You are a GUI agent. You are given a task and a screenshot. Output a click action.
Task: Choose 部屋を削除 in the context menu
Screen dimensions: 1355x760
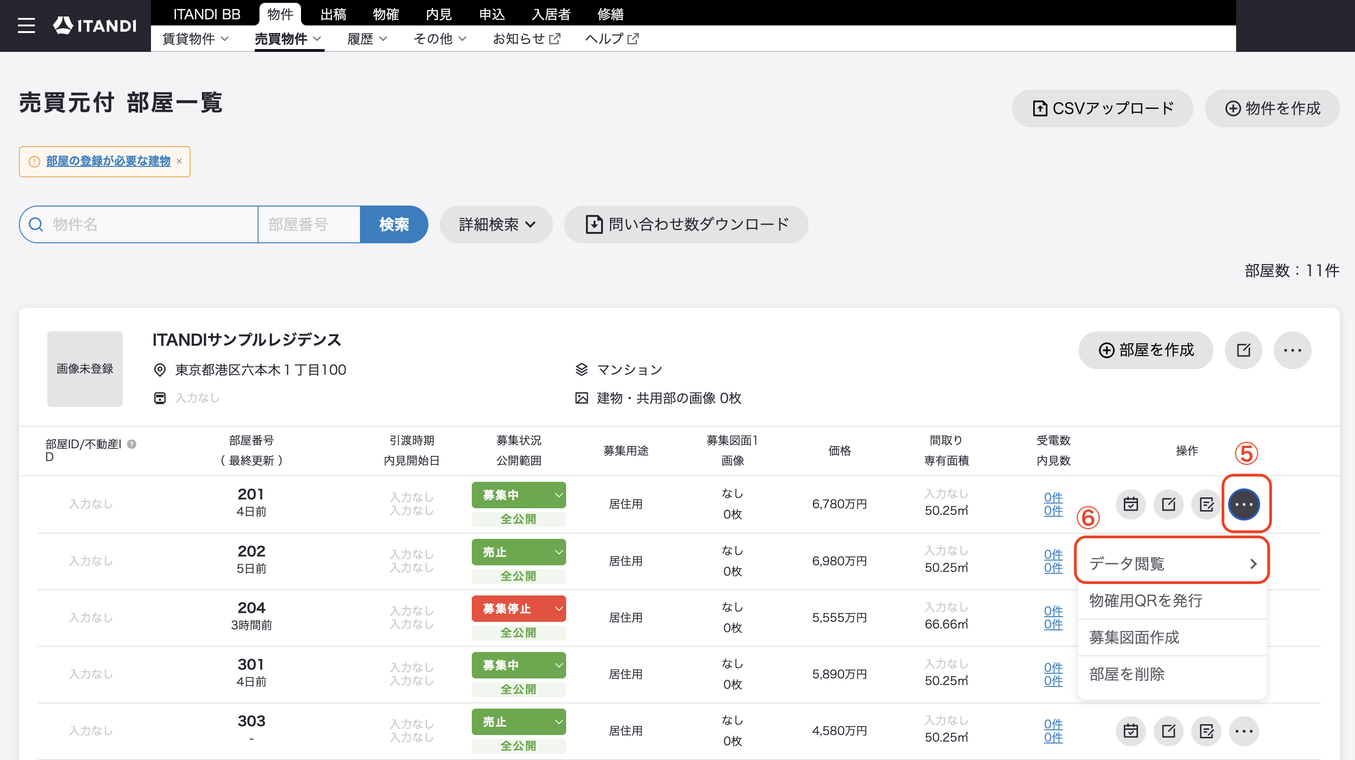pos(1172,674)
